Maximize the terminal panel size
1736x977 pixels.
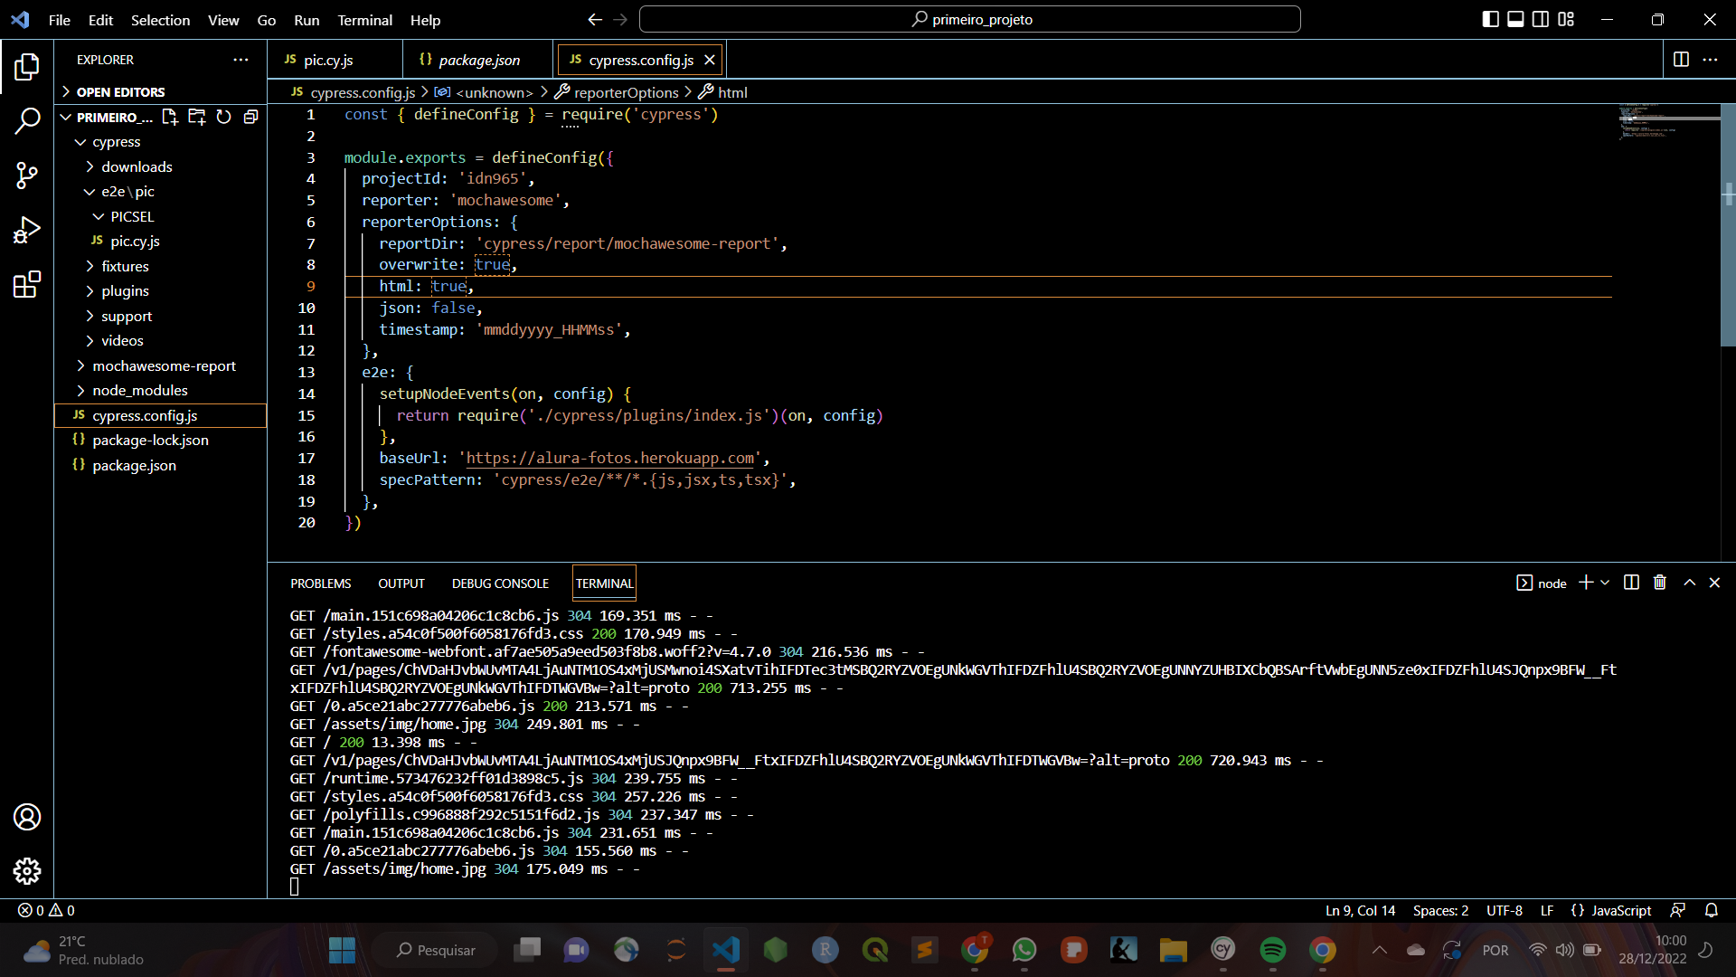tap(1689, 583)
